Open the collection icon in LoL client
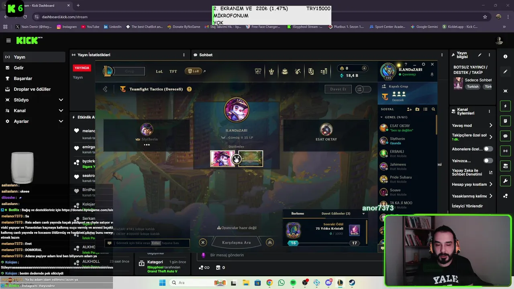The height and width of the screenshot is (289, 514). pyautogui.click(x=285, y=71)
